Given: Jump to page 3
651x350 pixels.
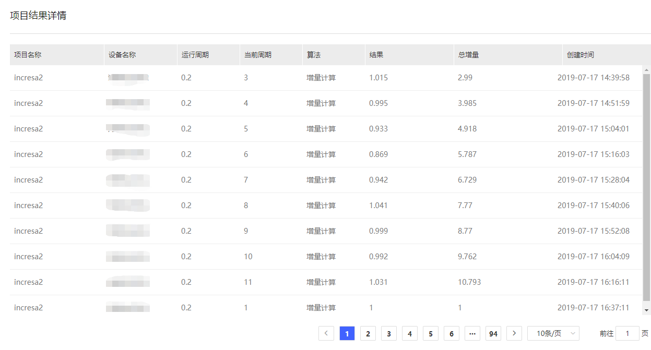Looking at the screenshot, I should [389, 333].
